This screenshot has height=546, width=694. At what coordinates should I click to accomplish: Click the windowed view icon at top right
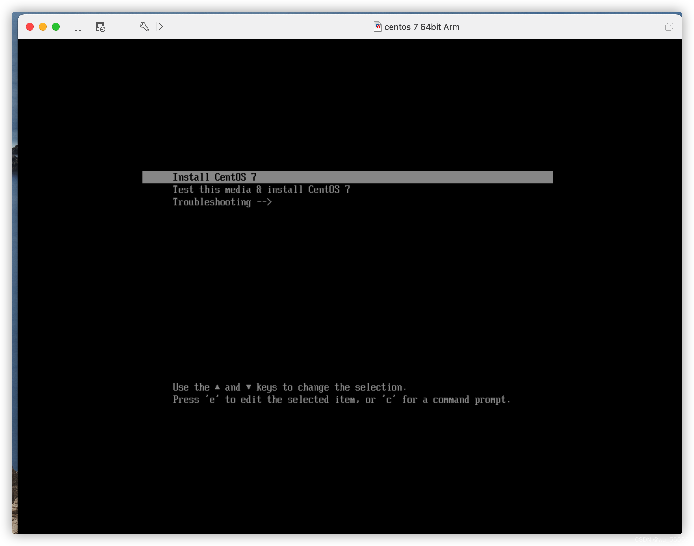669,27
